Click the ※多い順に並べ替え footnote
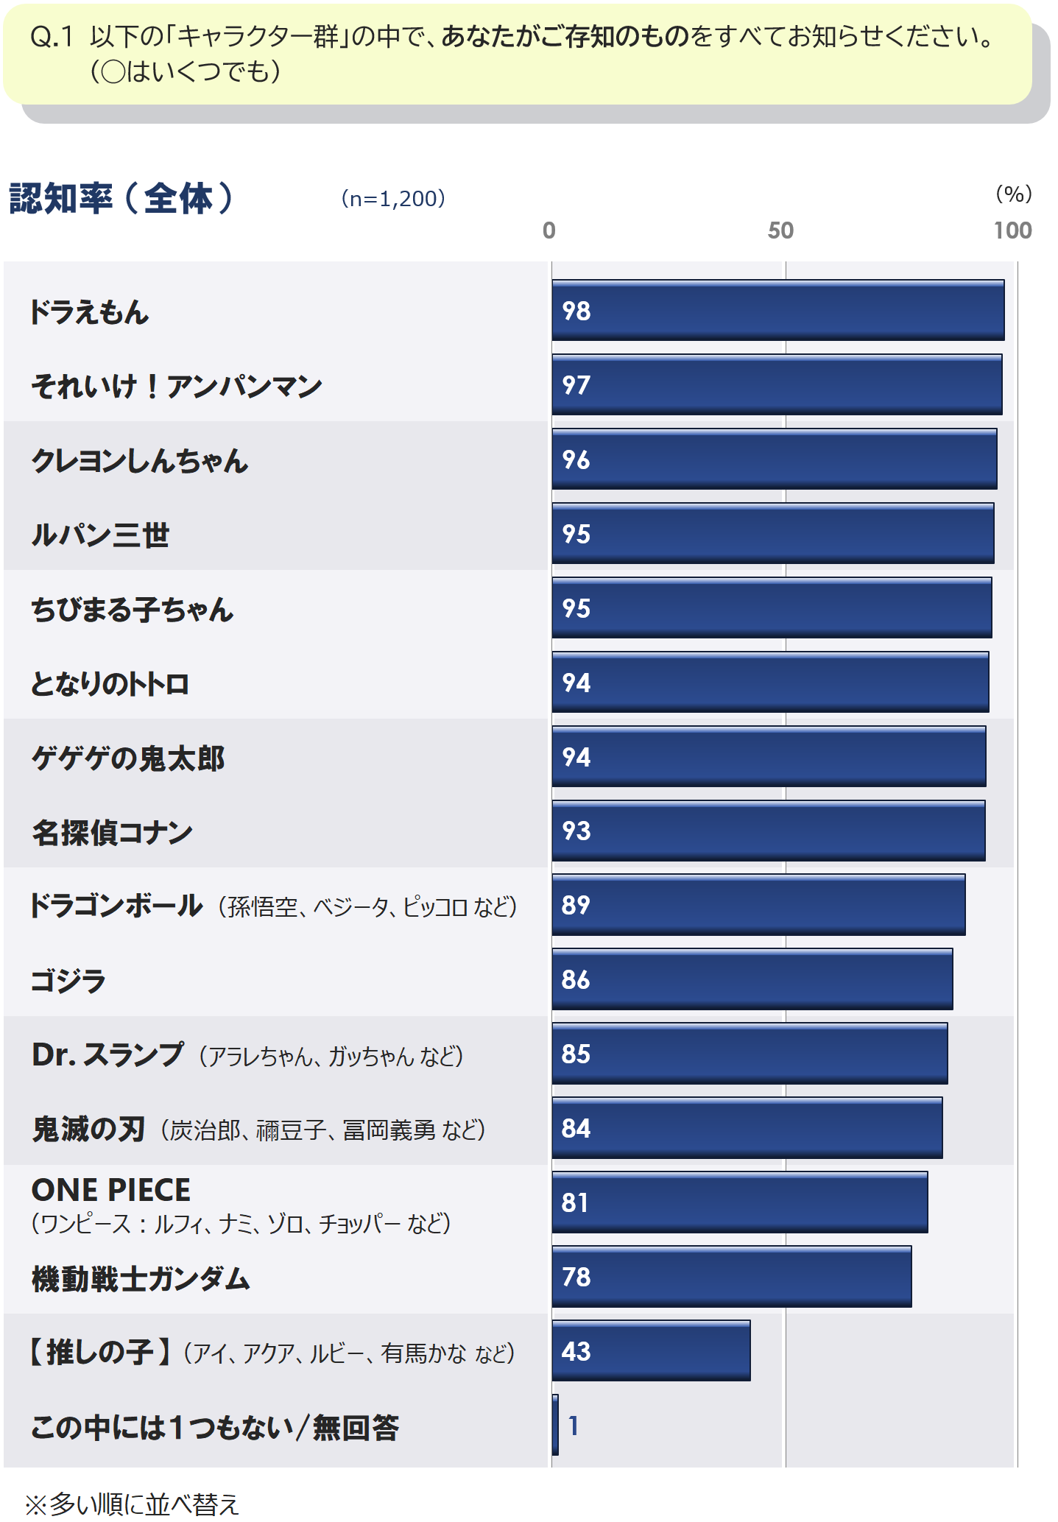Image resolution: width=1058 pixels, height=1522 pixels. (x=133, y=1504)
